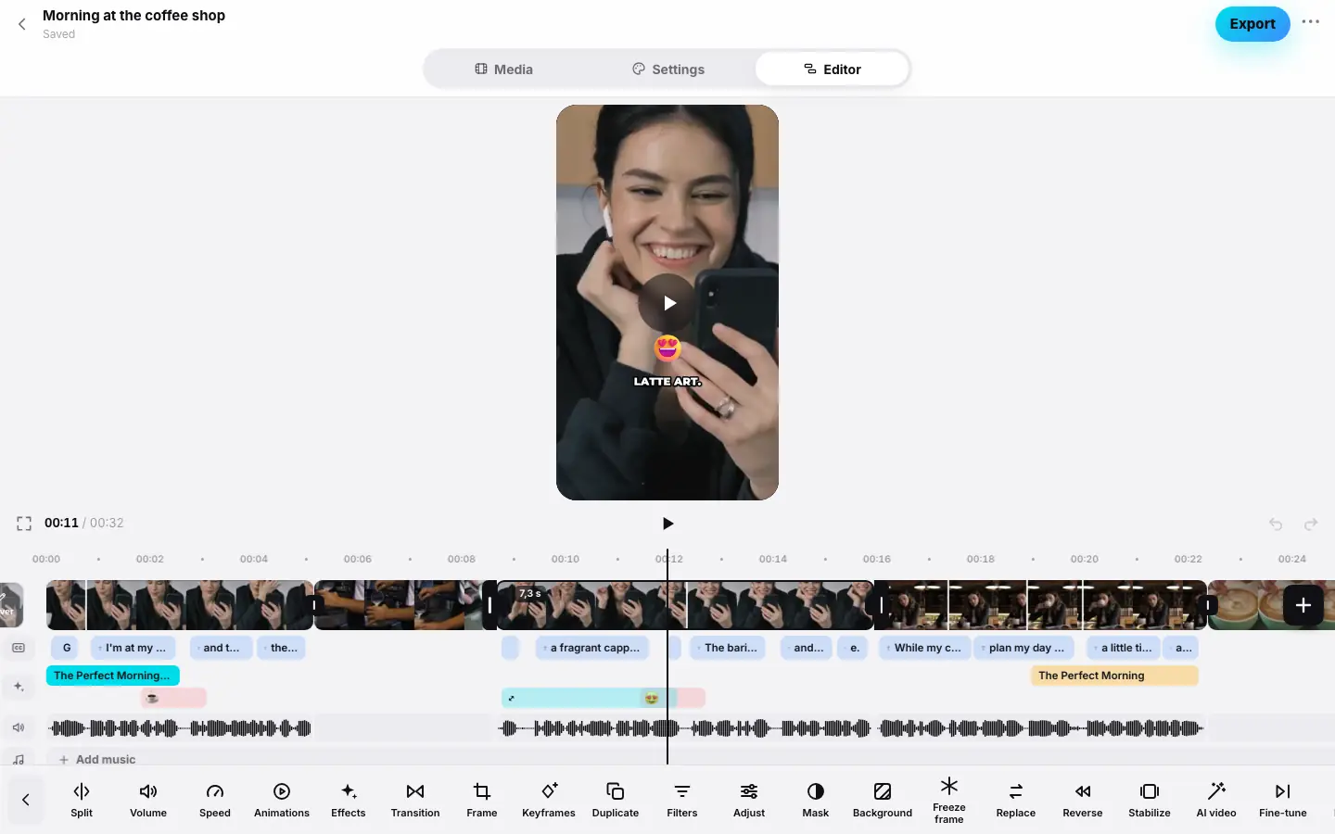Open the Keyframes tool
Image resolution: width=1335 pixels, height=834 pixels.
(549, 800)
